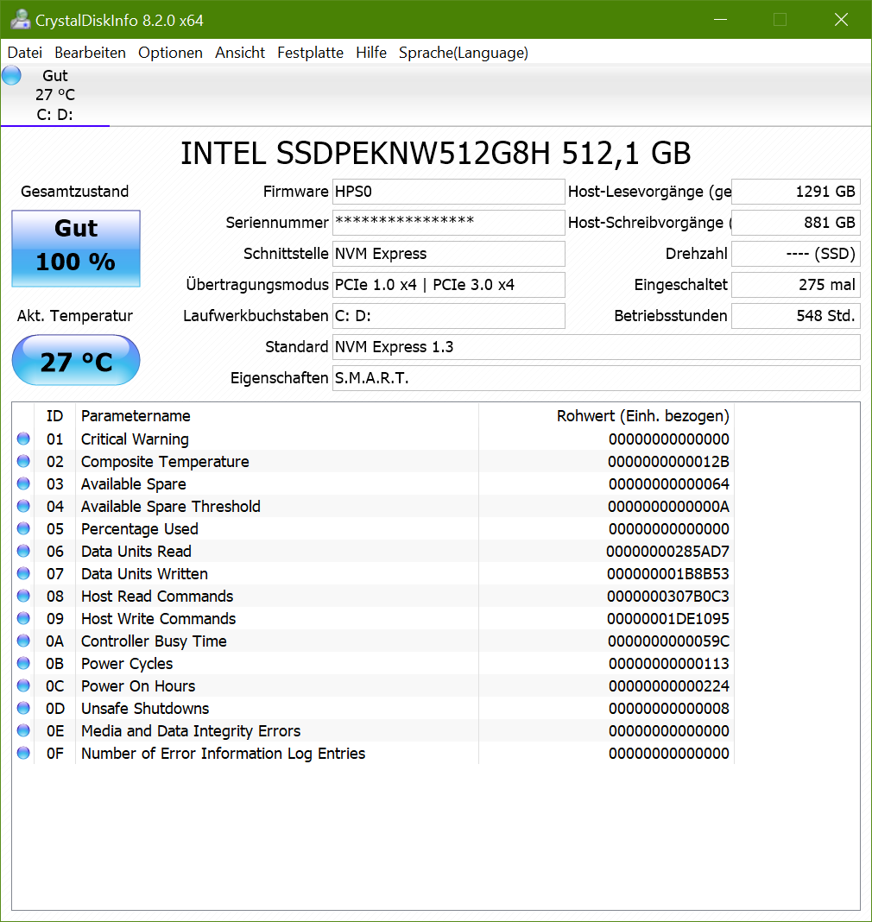The image size is (872, 922).
Task: Select the 'Critical Warning' row name
Action: tap(135, 439)
